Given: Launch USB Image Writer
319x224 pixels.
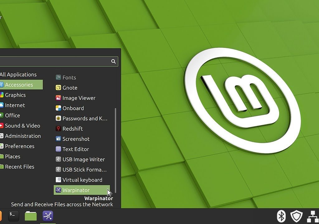Looking at the screenshot, I should pyautogui.click(x=82, y=159).
